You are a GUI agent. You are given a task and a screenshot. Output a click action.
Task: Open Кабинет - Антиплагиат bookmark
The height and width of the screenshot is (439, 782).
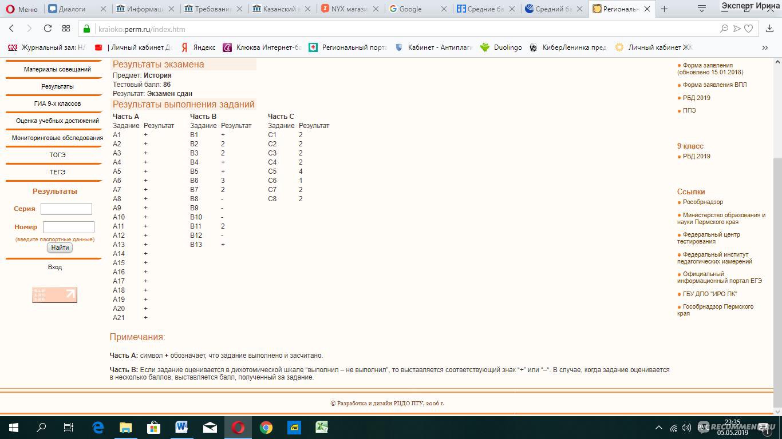point(433,47)
